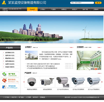The image size is (104, 102).
Task: Click the yellow triangle company logo
Action: point(4,2)
